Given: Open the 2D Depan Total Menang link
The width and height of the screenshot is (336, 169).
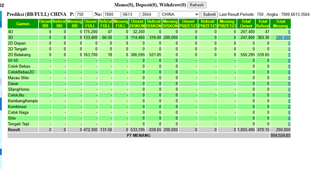Looking at the screenshot, I should coord(289,43).
